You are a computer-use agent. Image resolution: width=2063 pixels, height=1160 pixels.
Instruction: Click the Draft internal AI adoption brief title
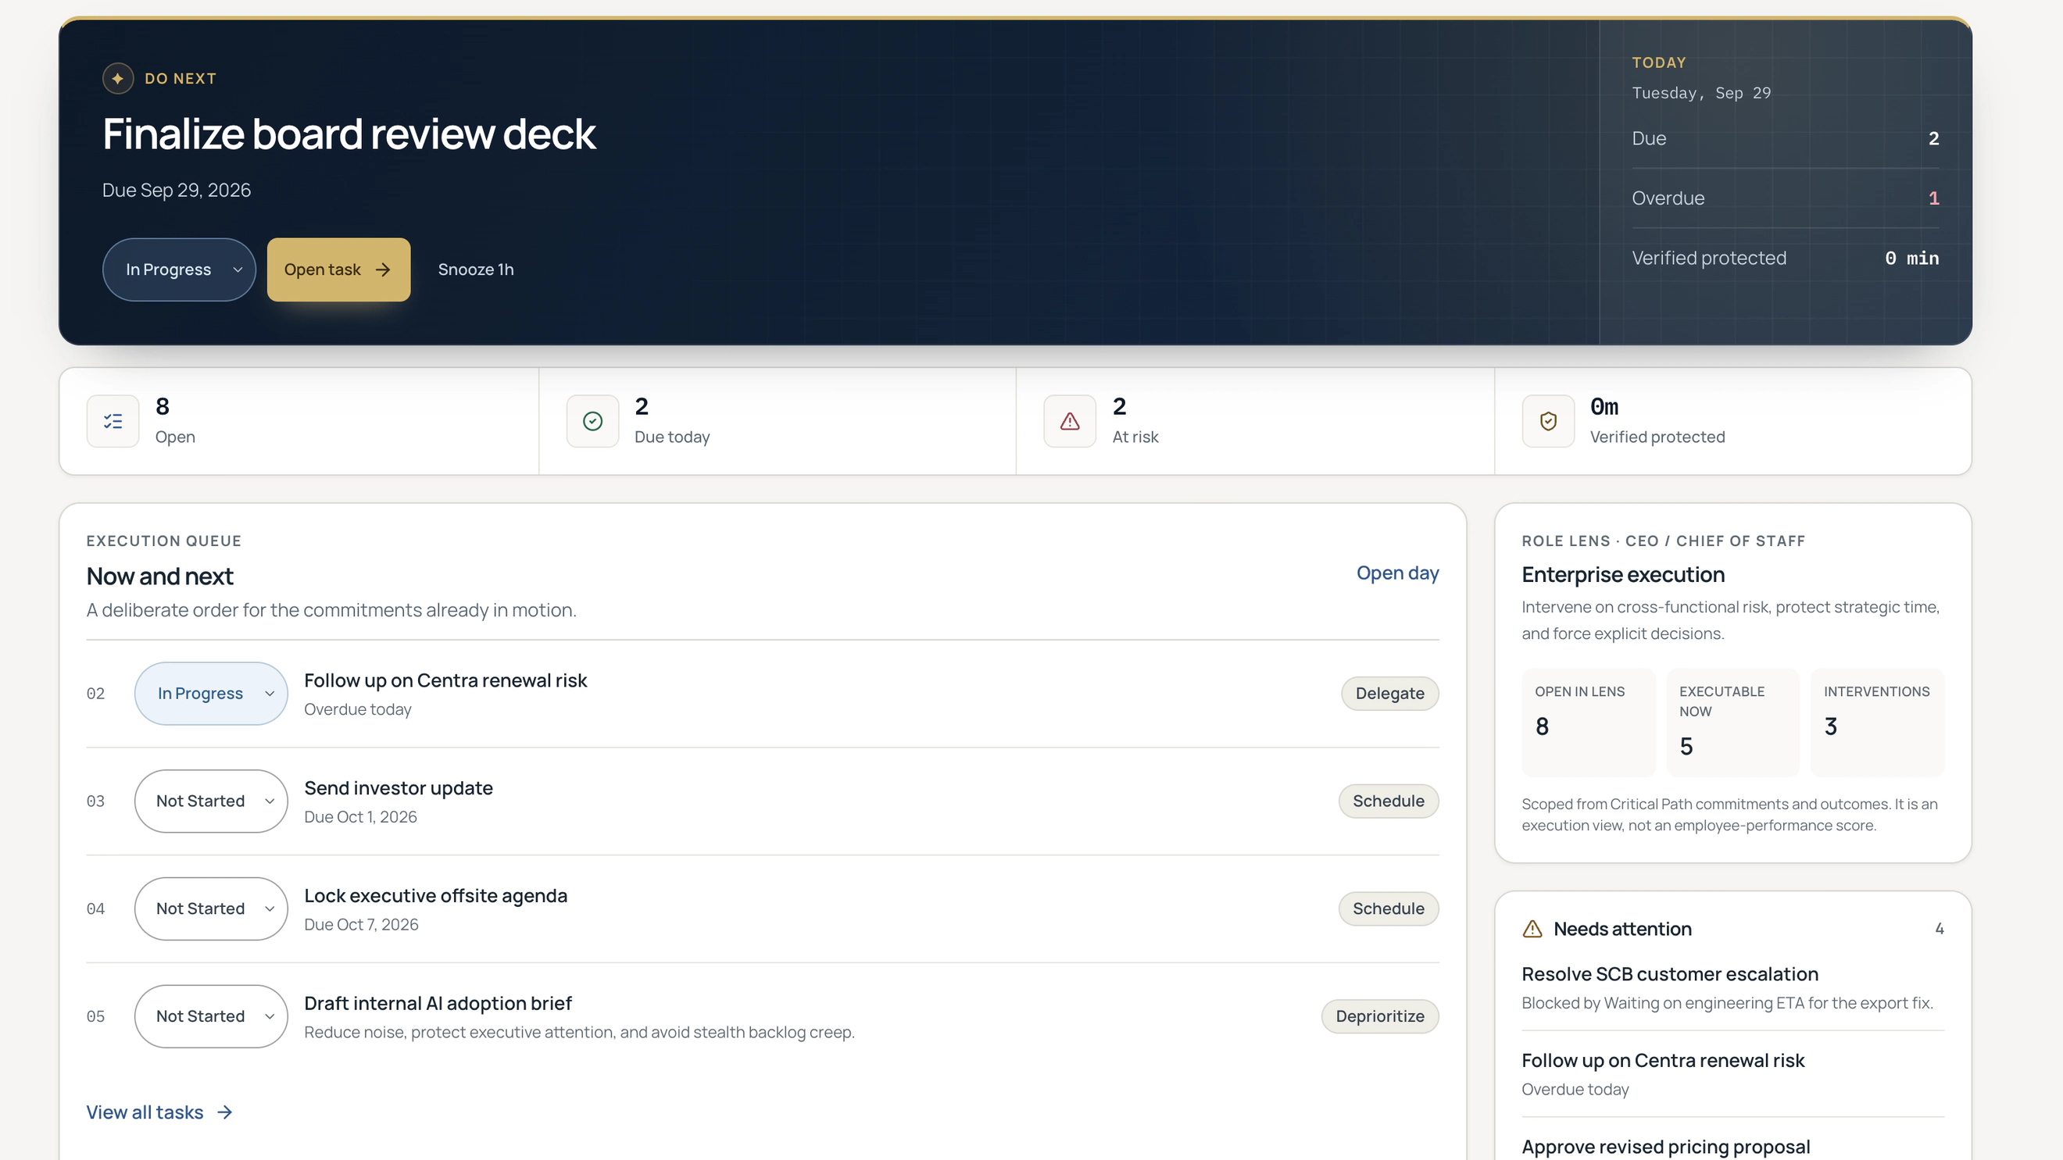438,1003
